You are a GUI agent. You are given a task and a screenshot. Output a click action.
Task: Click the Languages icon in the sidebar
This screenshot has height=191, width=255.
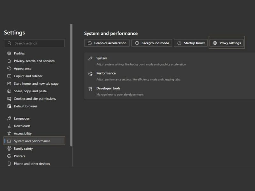click(x=9, y=118)
